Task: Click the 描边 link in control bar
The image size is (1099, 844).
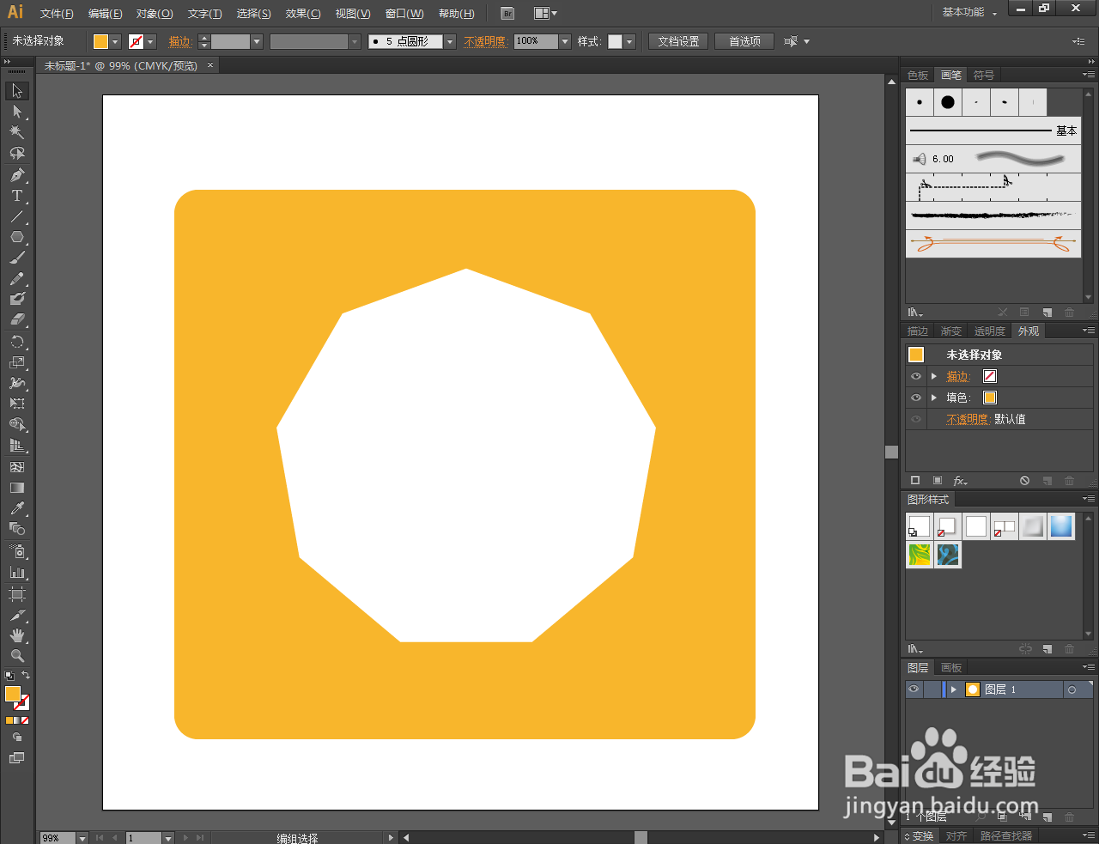Action: point(180,41)
